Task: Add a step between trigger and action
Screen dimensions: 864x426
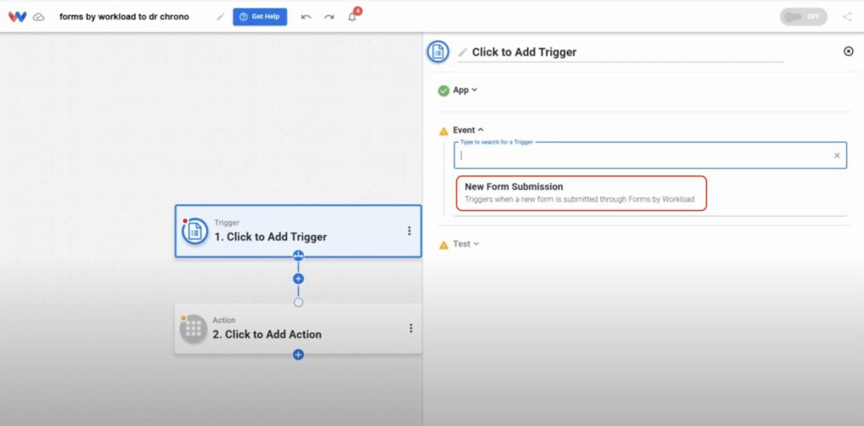Action: click(x=298, y=279)
